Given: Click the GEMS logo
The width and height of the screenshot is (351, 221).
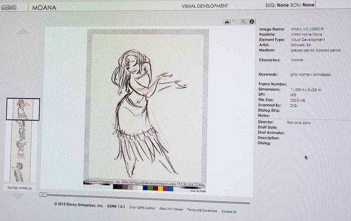Looking at the screenshot, I should (x=10, y=7).
